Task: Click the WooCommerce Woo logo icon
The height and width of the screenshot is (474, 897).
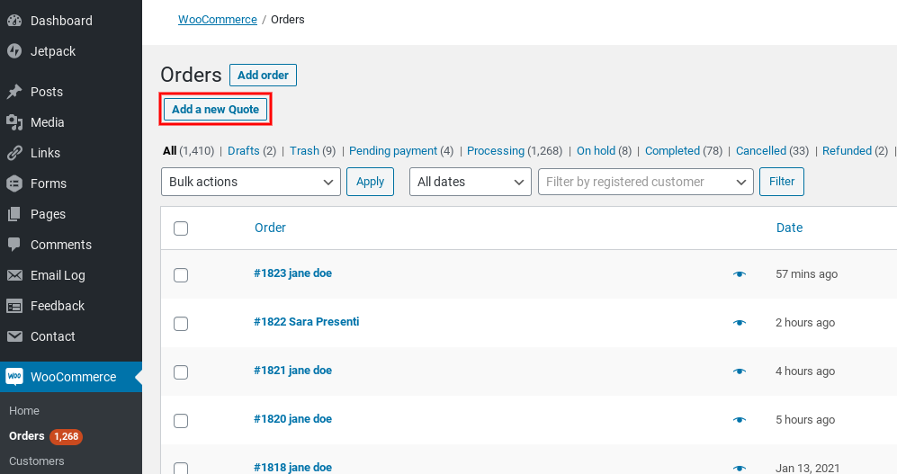Action: (x=14, y=376)
